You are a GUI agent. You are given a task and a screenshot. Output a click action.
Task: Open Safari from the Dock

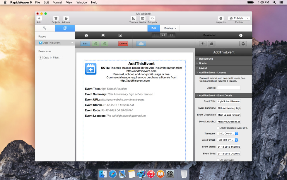coord(112,174)
